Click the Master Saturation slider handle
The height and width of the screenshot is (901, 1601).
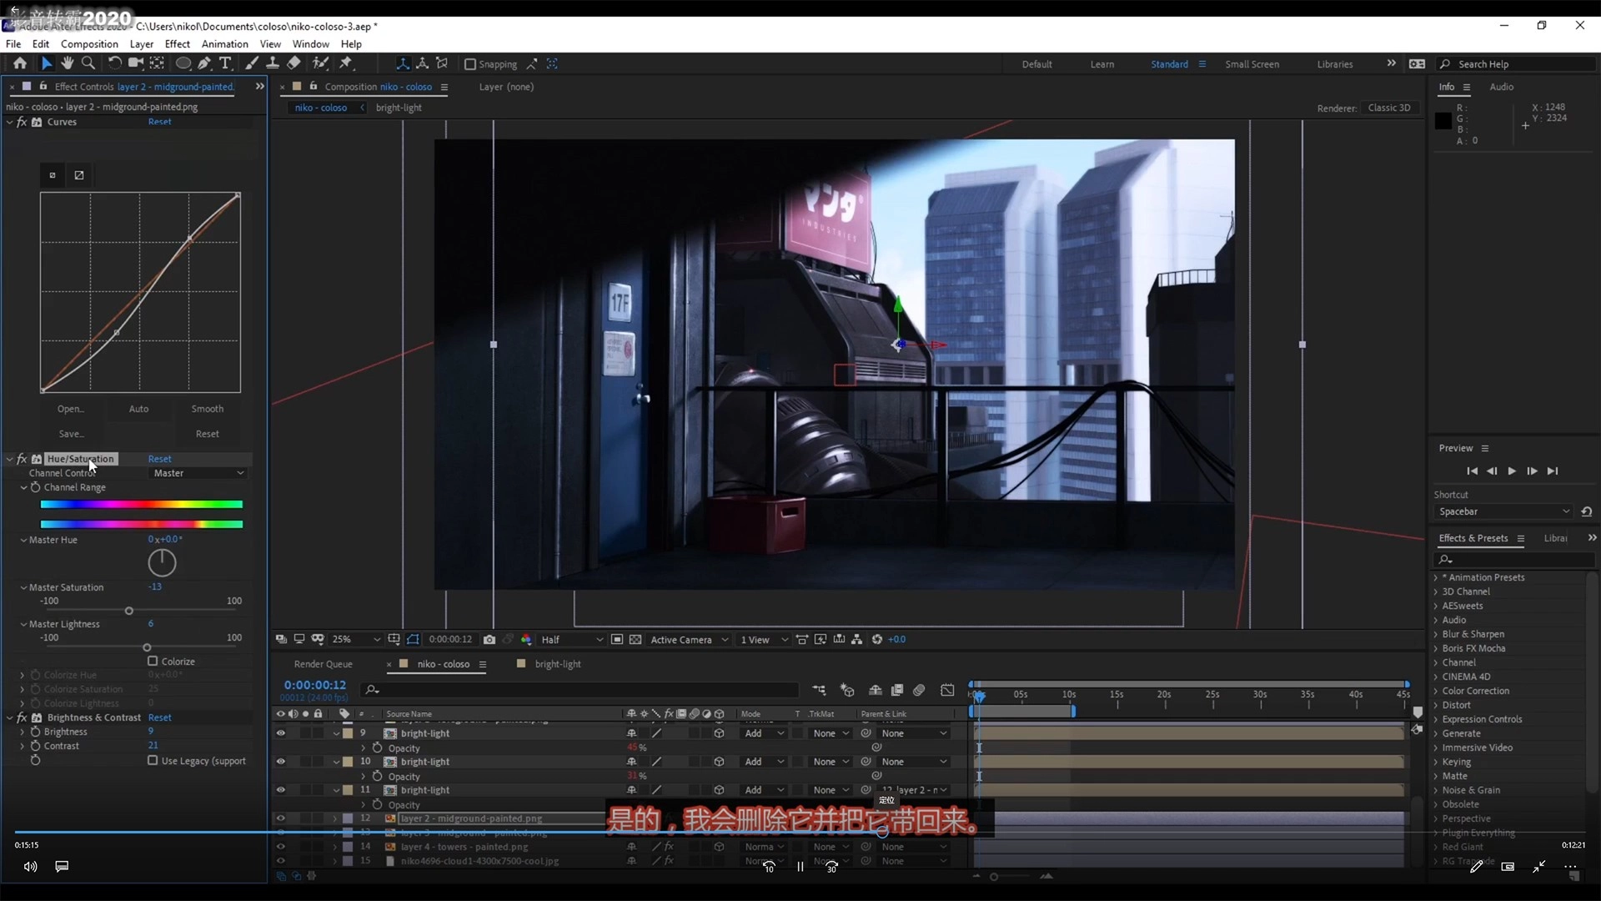[129, 612]
